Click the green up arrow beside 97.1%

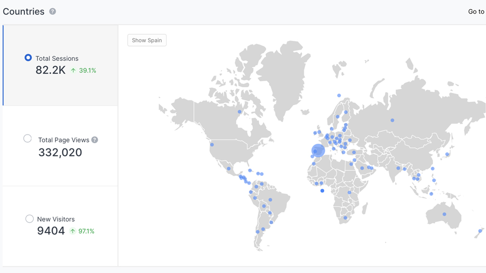(x=73, y=231)
